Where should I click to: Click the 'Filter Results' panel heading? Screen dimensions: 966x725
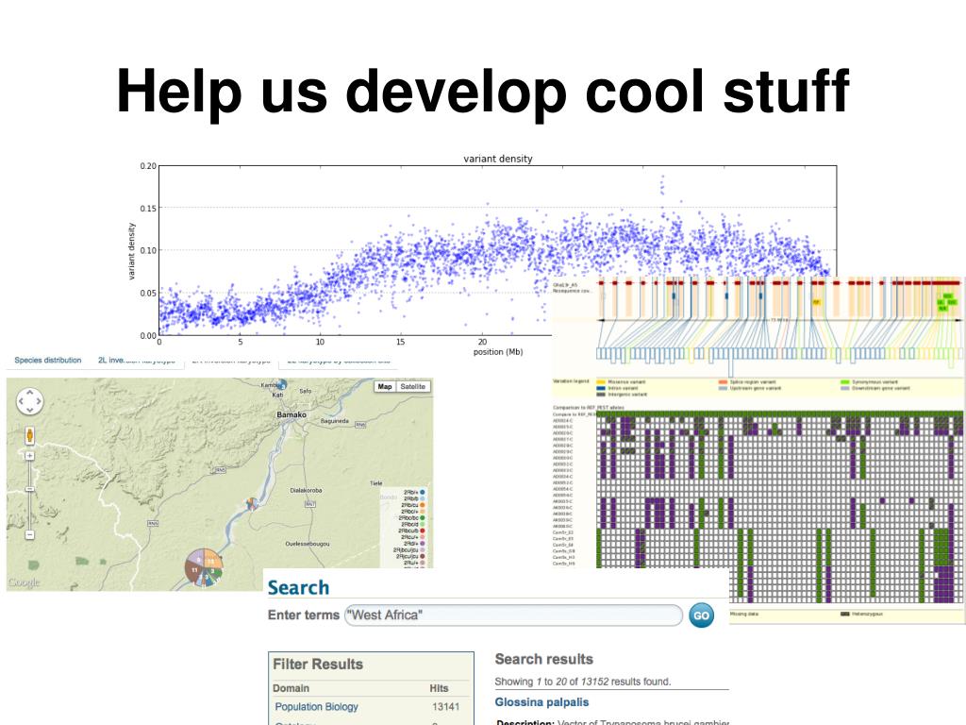tap(318, 664)
